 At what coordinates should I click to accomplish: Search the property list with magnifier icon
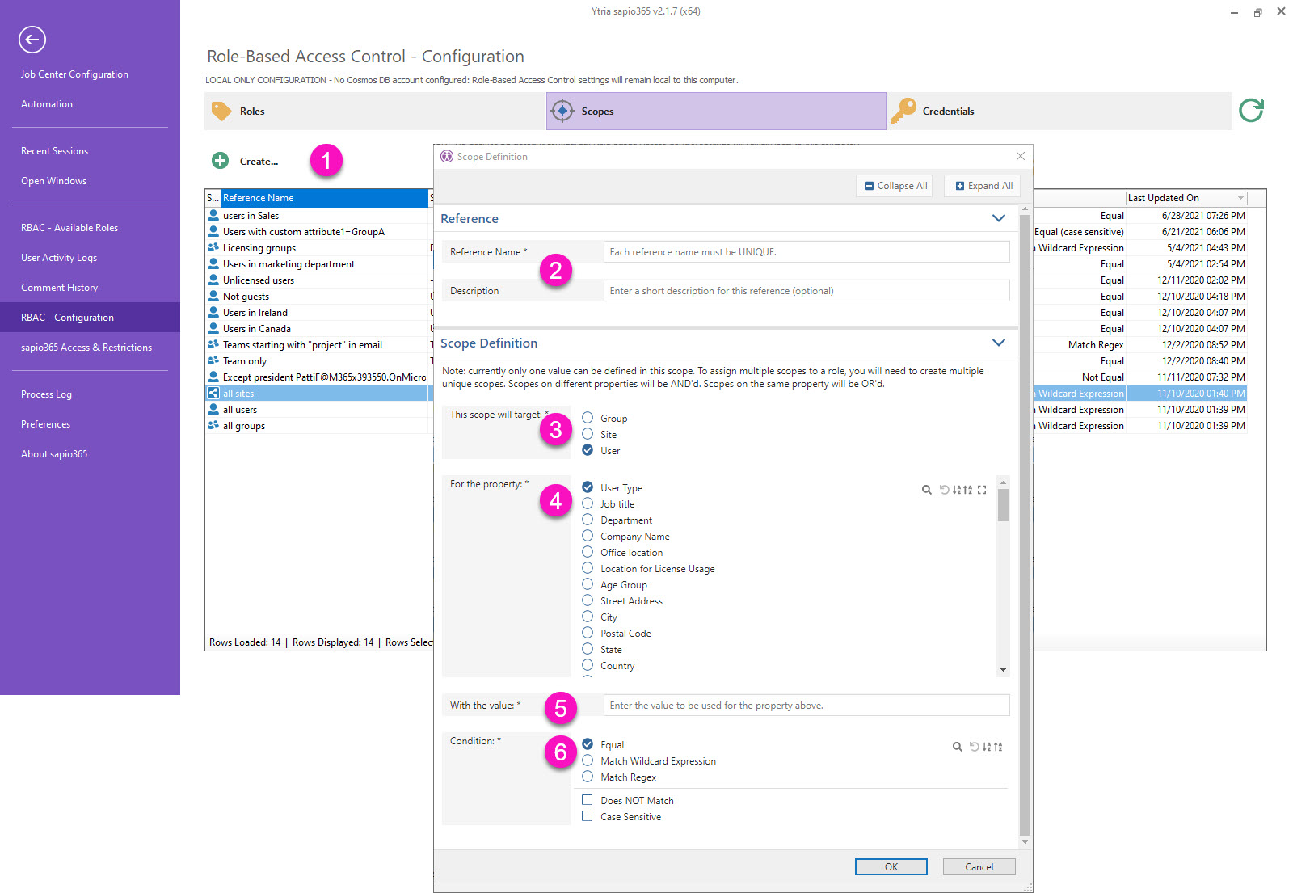tap(926, 490)
